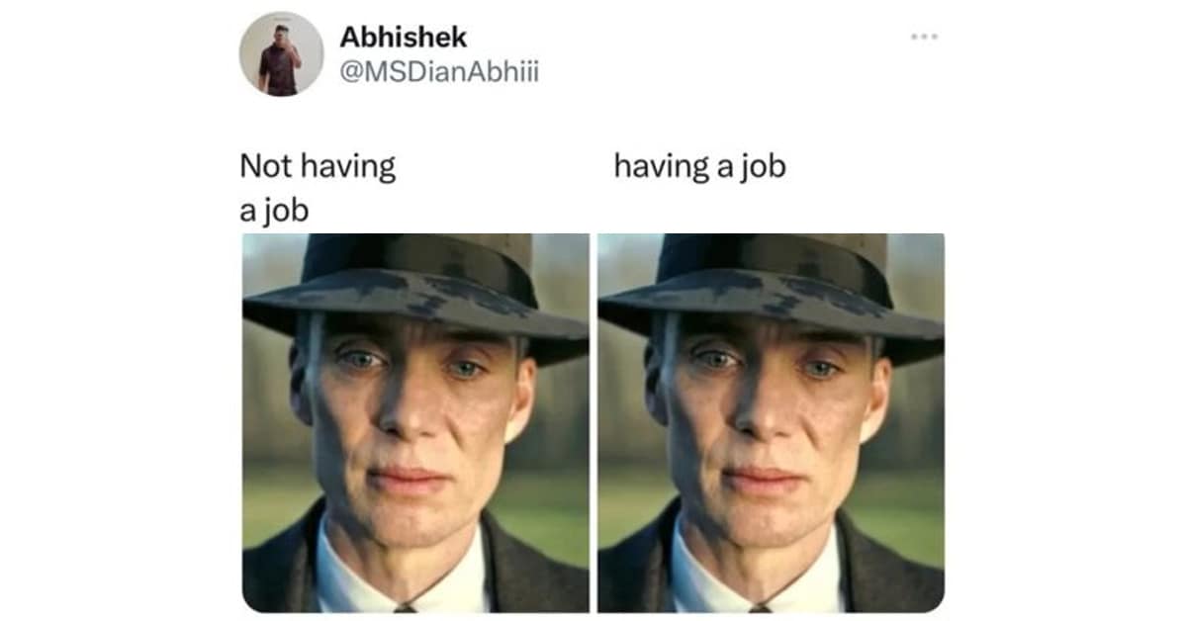Select the 'Not having' caption text

[x=318, y=166]
